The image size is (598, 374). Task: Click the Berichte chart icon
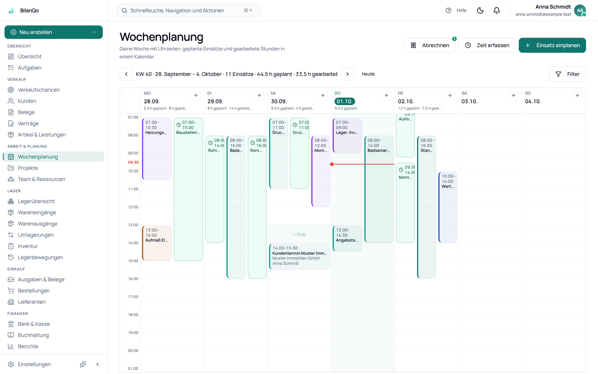coord(11,346)
